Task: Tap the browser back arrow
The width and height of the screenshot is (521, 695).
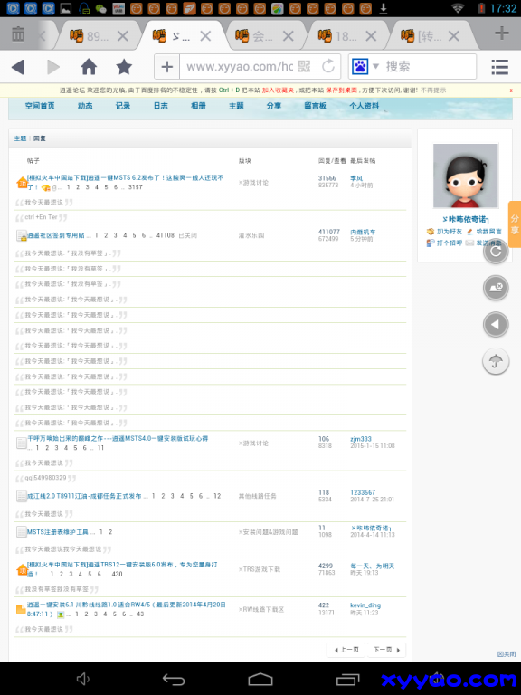Action: tap(17, 67)
